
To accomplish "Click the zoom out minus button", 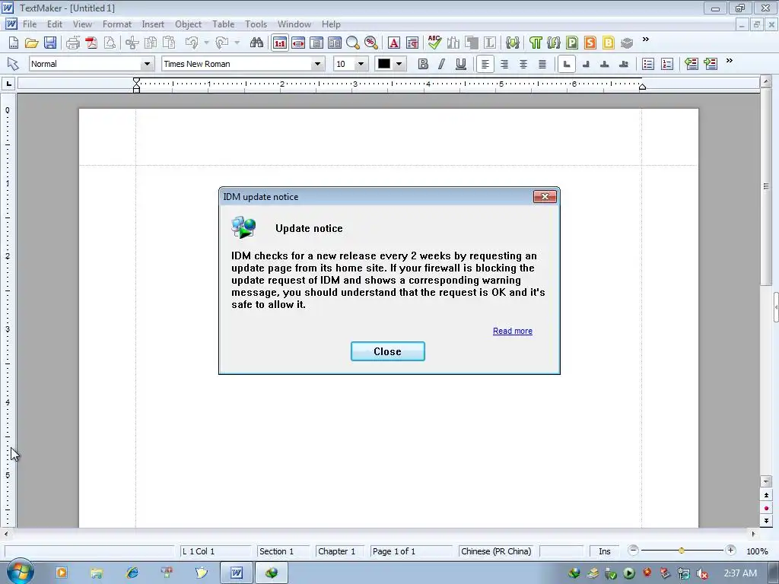I will click(633, 551).
